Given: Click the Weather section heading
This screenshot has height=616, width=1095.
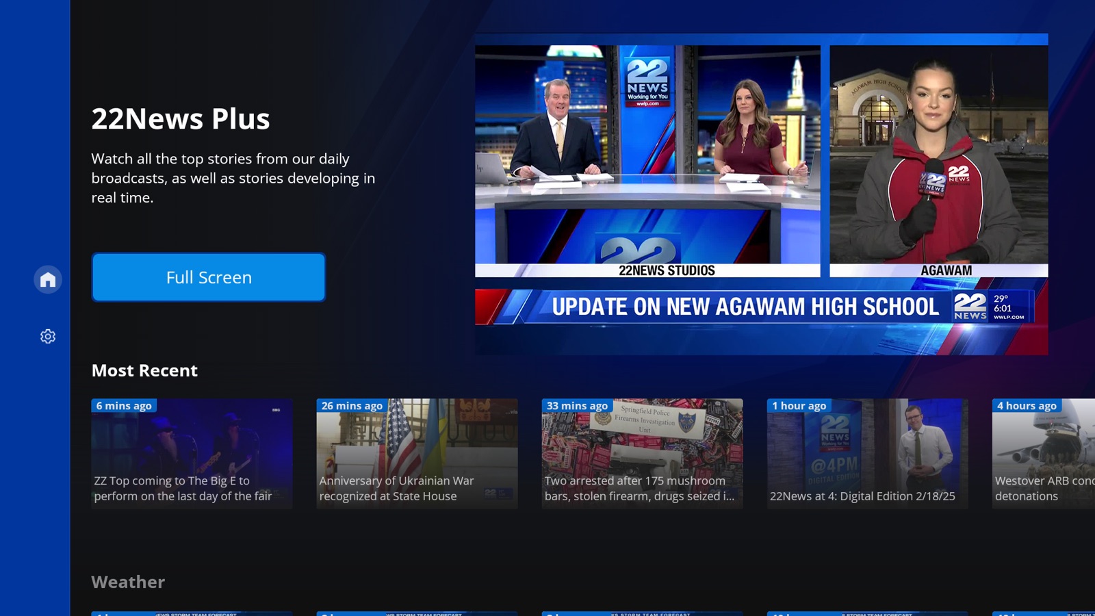Looking at the screenshot, I should tap(128, 582).
